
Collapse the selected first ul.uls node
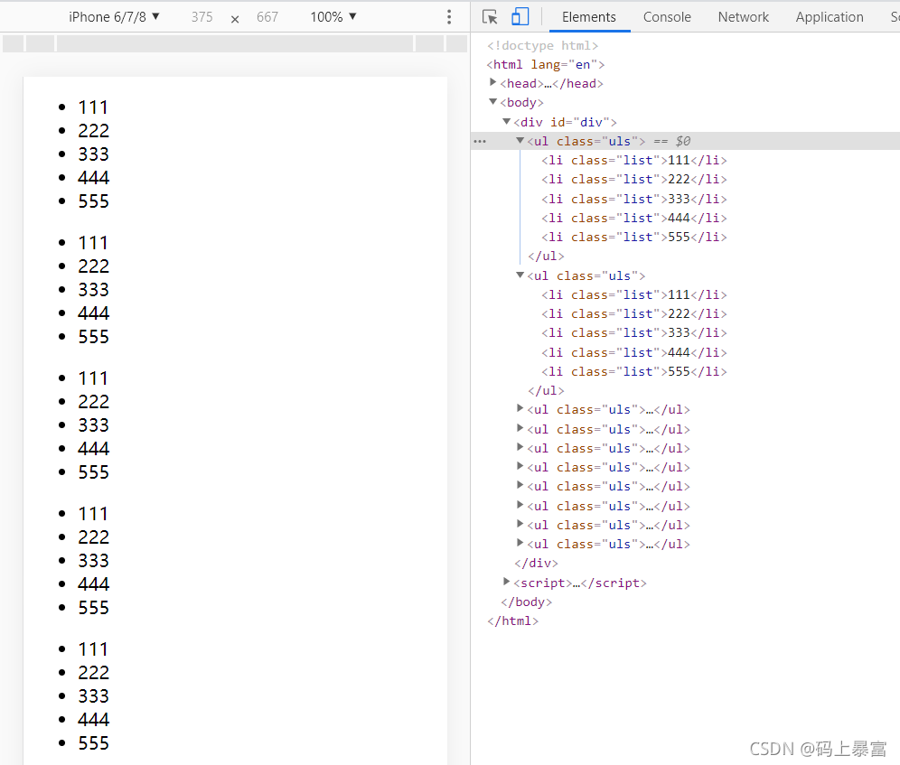pos(520,140)
